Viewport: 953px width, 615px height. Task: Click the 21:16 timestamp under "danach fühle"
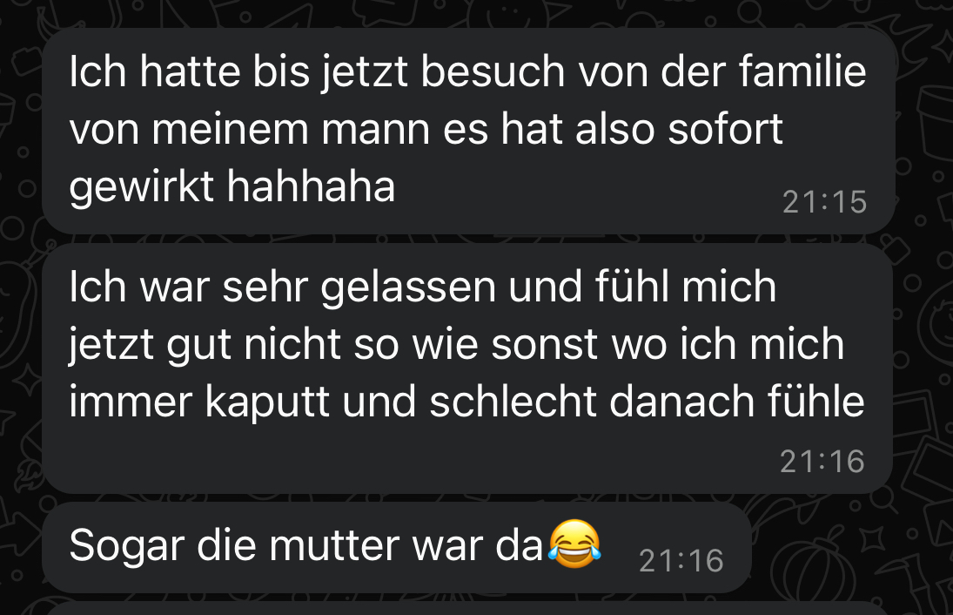tap(822, 462)
